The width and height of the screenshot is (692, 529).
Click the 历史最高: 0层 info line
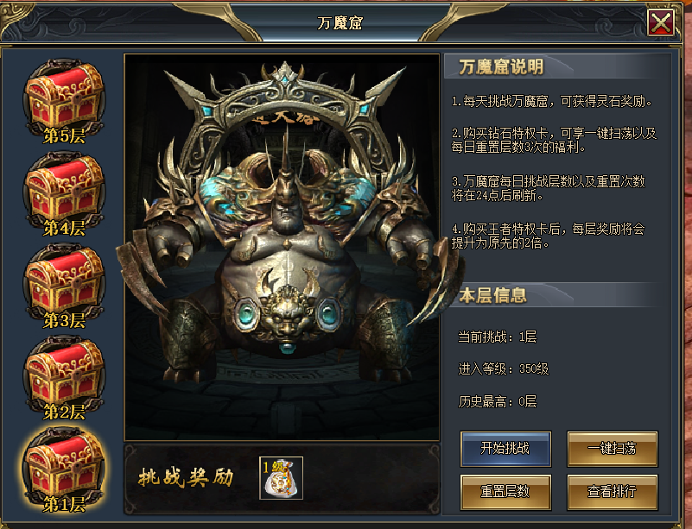(498, 401)
